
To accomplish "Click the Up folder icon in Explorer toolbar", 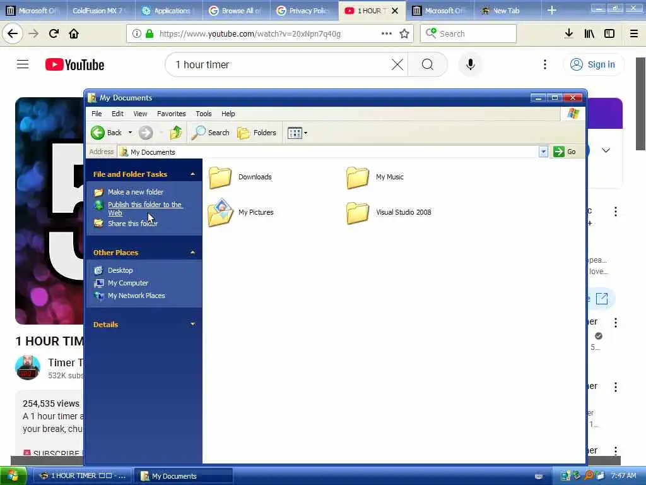I will (176, 133).
